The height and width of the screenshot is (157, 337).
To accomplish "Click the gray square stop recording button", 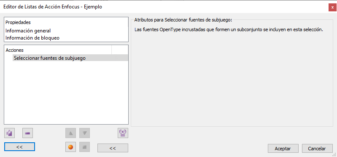I will click(84, 147).
